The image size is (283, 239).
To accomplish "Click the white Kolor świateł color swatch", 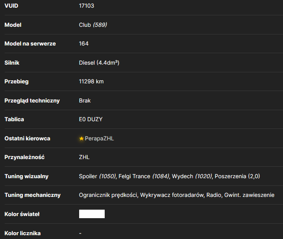I will click(x=91, y=214).
